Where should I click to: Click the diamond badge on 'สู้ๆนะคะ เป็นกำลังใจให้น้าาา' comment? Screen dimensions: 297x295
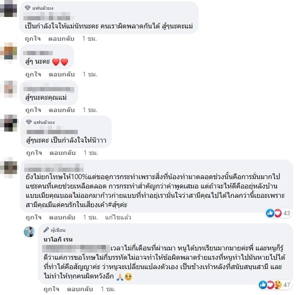pos(29,122)
